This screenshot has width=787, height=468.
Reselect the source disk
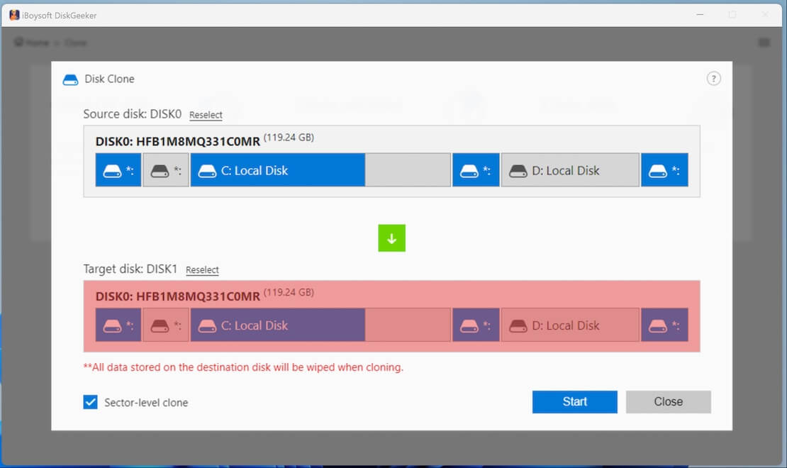click(206, 114)
